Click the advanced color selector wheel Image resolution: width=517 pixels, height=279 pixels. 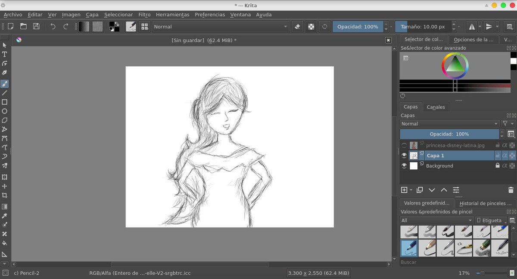click(455, 66)
